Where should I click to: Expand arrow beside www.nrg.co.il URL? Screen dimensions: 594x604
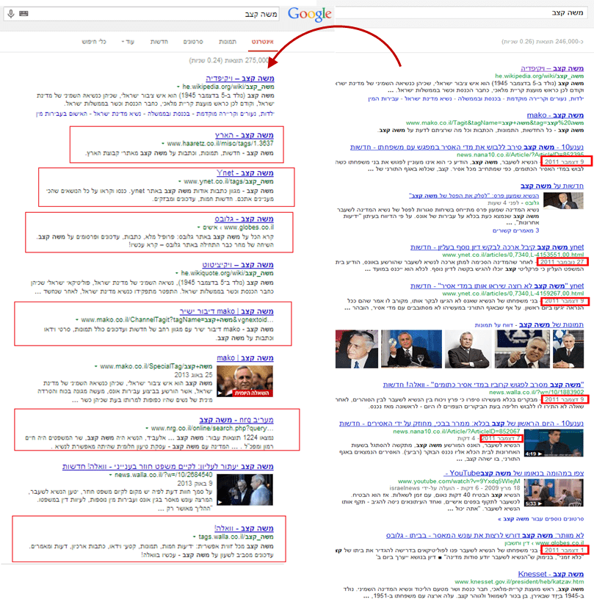148,429
